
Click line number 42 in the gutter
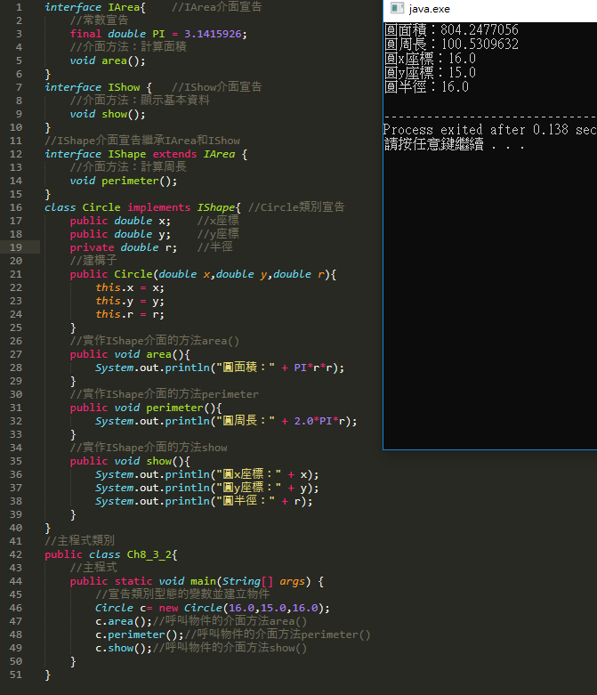(x=18, y=554)
